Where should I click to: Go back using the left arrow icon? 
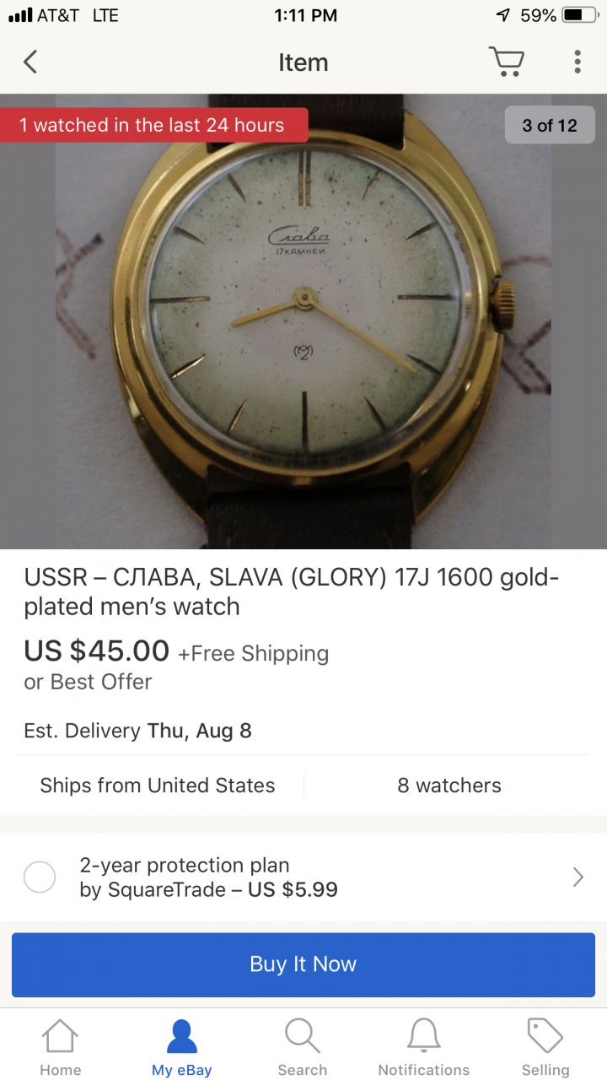point(30,62)
